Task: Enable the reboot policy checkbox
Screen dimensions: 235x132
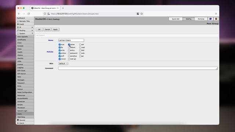Action: coord(69,47)
